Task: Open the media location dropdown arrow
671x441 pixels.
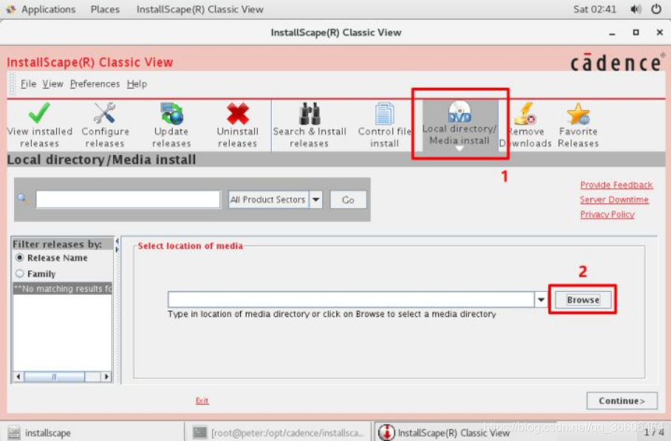Action: (x=541, y=300)
